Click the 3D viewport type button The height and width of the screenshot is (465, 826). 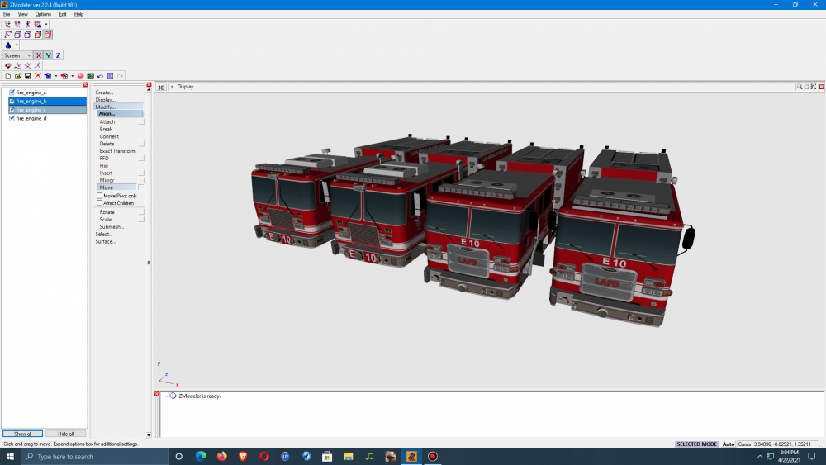tap(161, 87)
